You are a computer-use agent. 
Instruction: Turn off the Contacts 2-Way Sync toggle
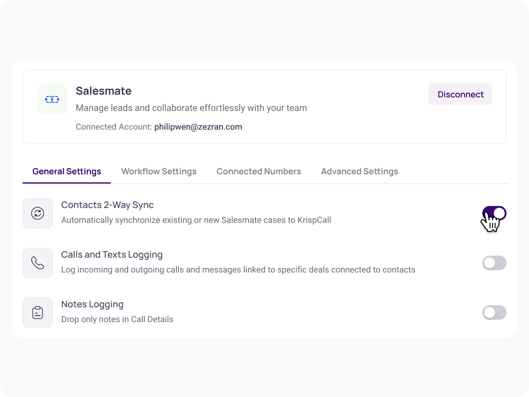tap(494, 213)
